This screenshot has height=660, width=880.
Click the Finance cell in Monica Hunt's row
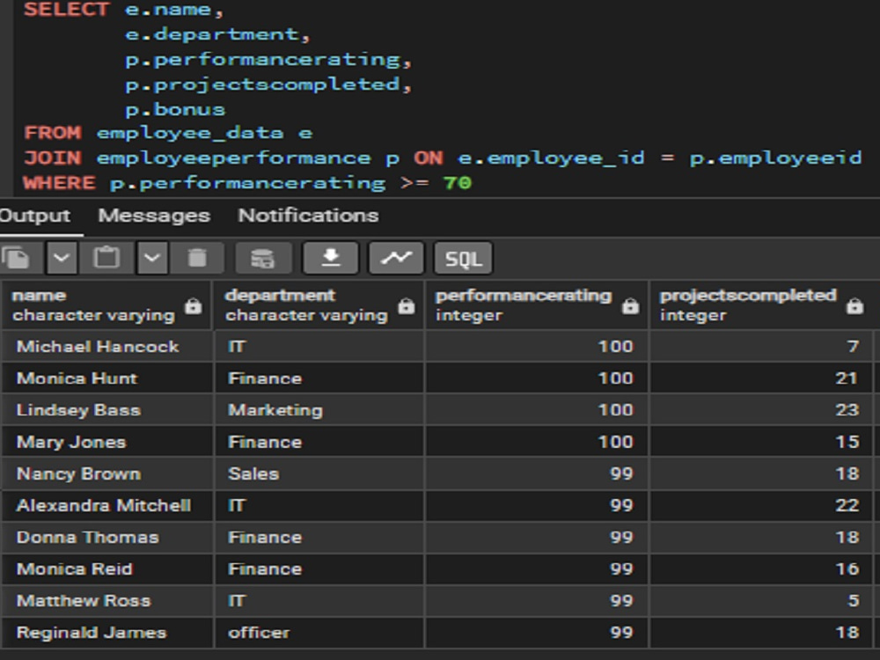click(319, 378)
